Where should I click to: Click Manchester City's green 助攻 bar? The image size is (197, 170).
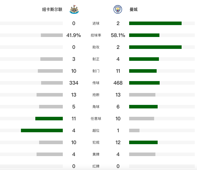[155, 47]
